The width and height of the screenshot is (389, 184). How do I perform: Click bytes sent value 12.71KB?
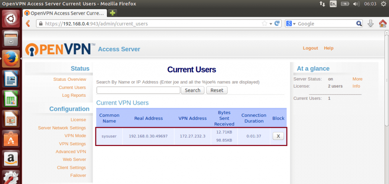[224, 132]
